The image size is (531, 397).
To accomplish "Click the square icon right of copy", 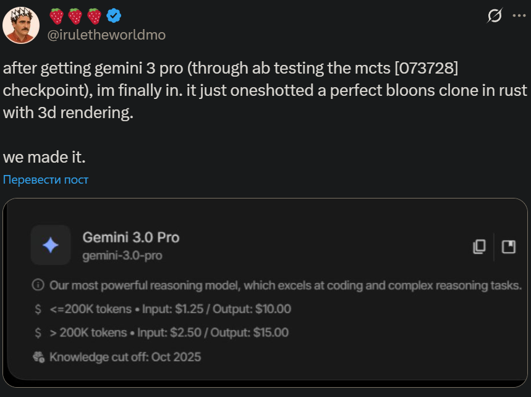I will (x=508, y=247).
